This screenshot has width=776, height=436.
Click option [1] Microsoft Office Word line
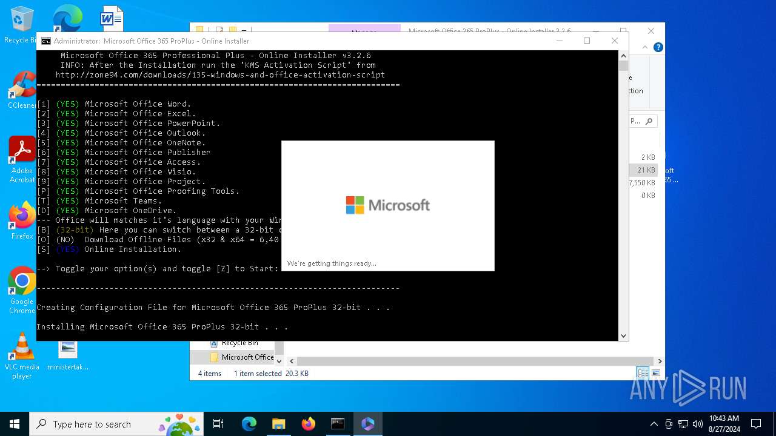114,104
